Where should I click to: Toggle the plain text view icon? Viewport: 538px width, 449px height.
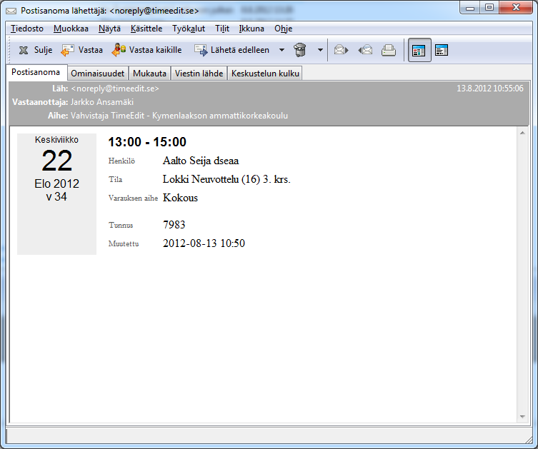[442, 51]
